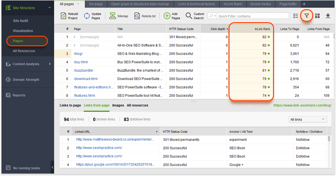This screenshot has height=176, width=336.
Task: Sort by Linked URL column header
Action: [x=116, y=132]
